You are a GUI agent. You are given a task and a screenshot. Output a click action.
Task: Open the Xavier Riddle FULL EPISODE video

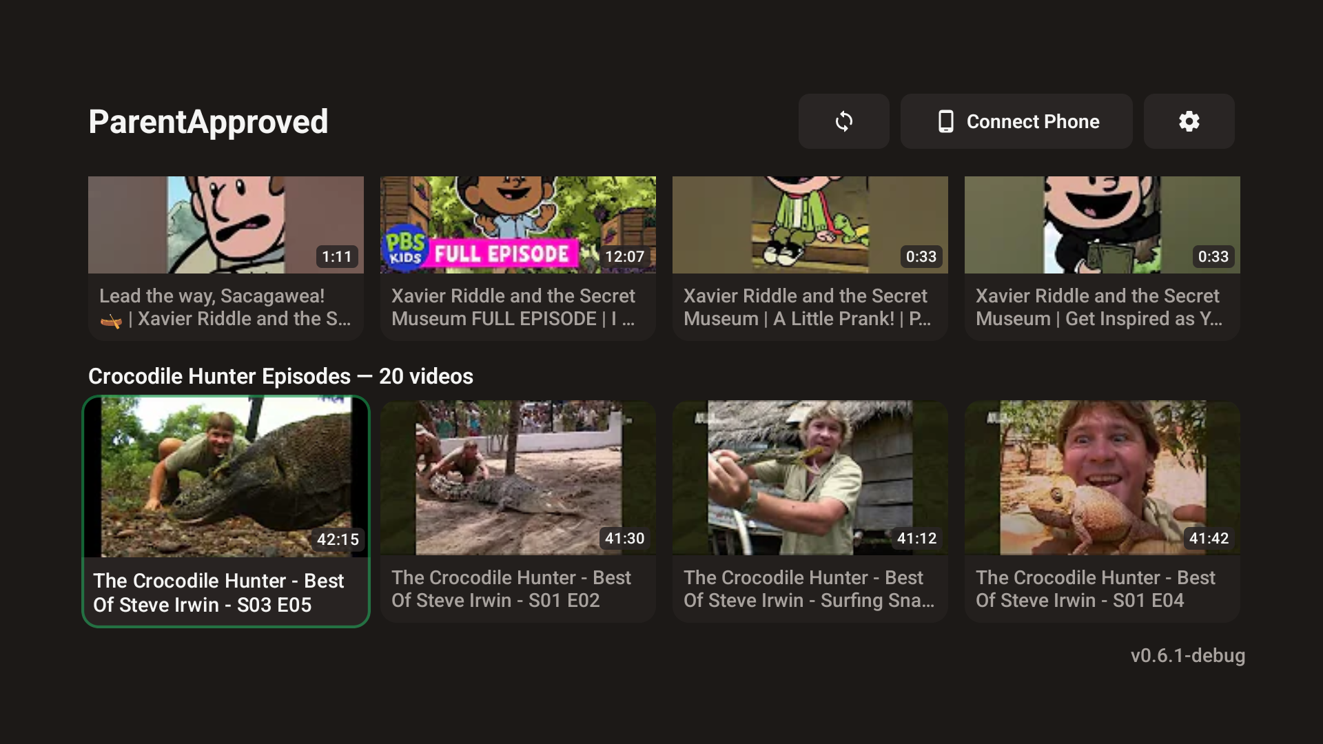[x=517, y=225]
